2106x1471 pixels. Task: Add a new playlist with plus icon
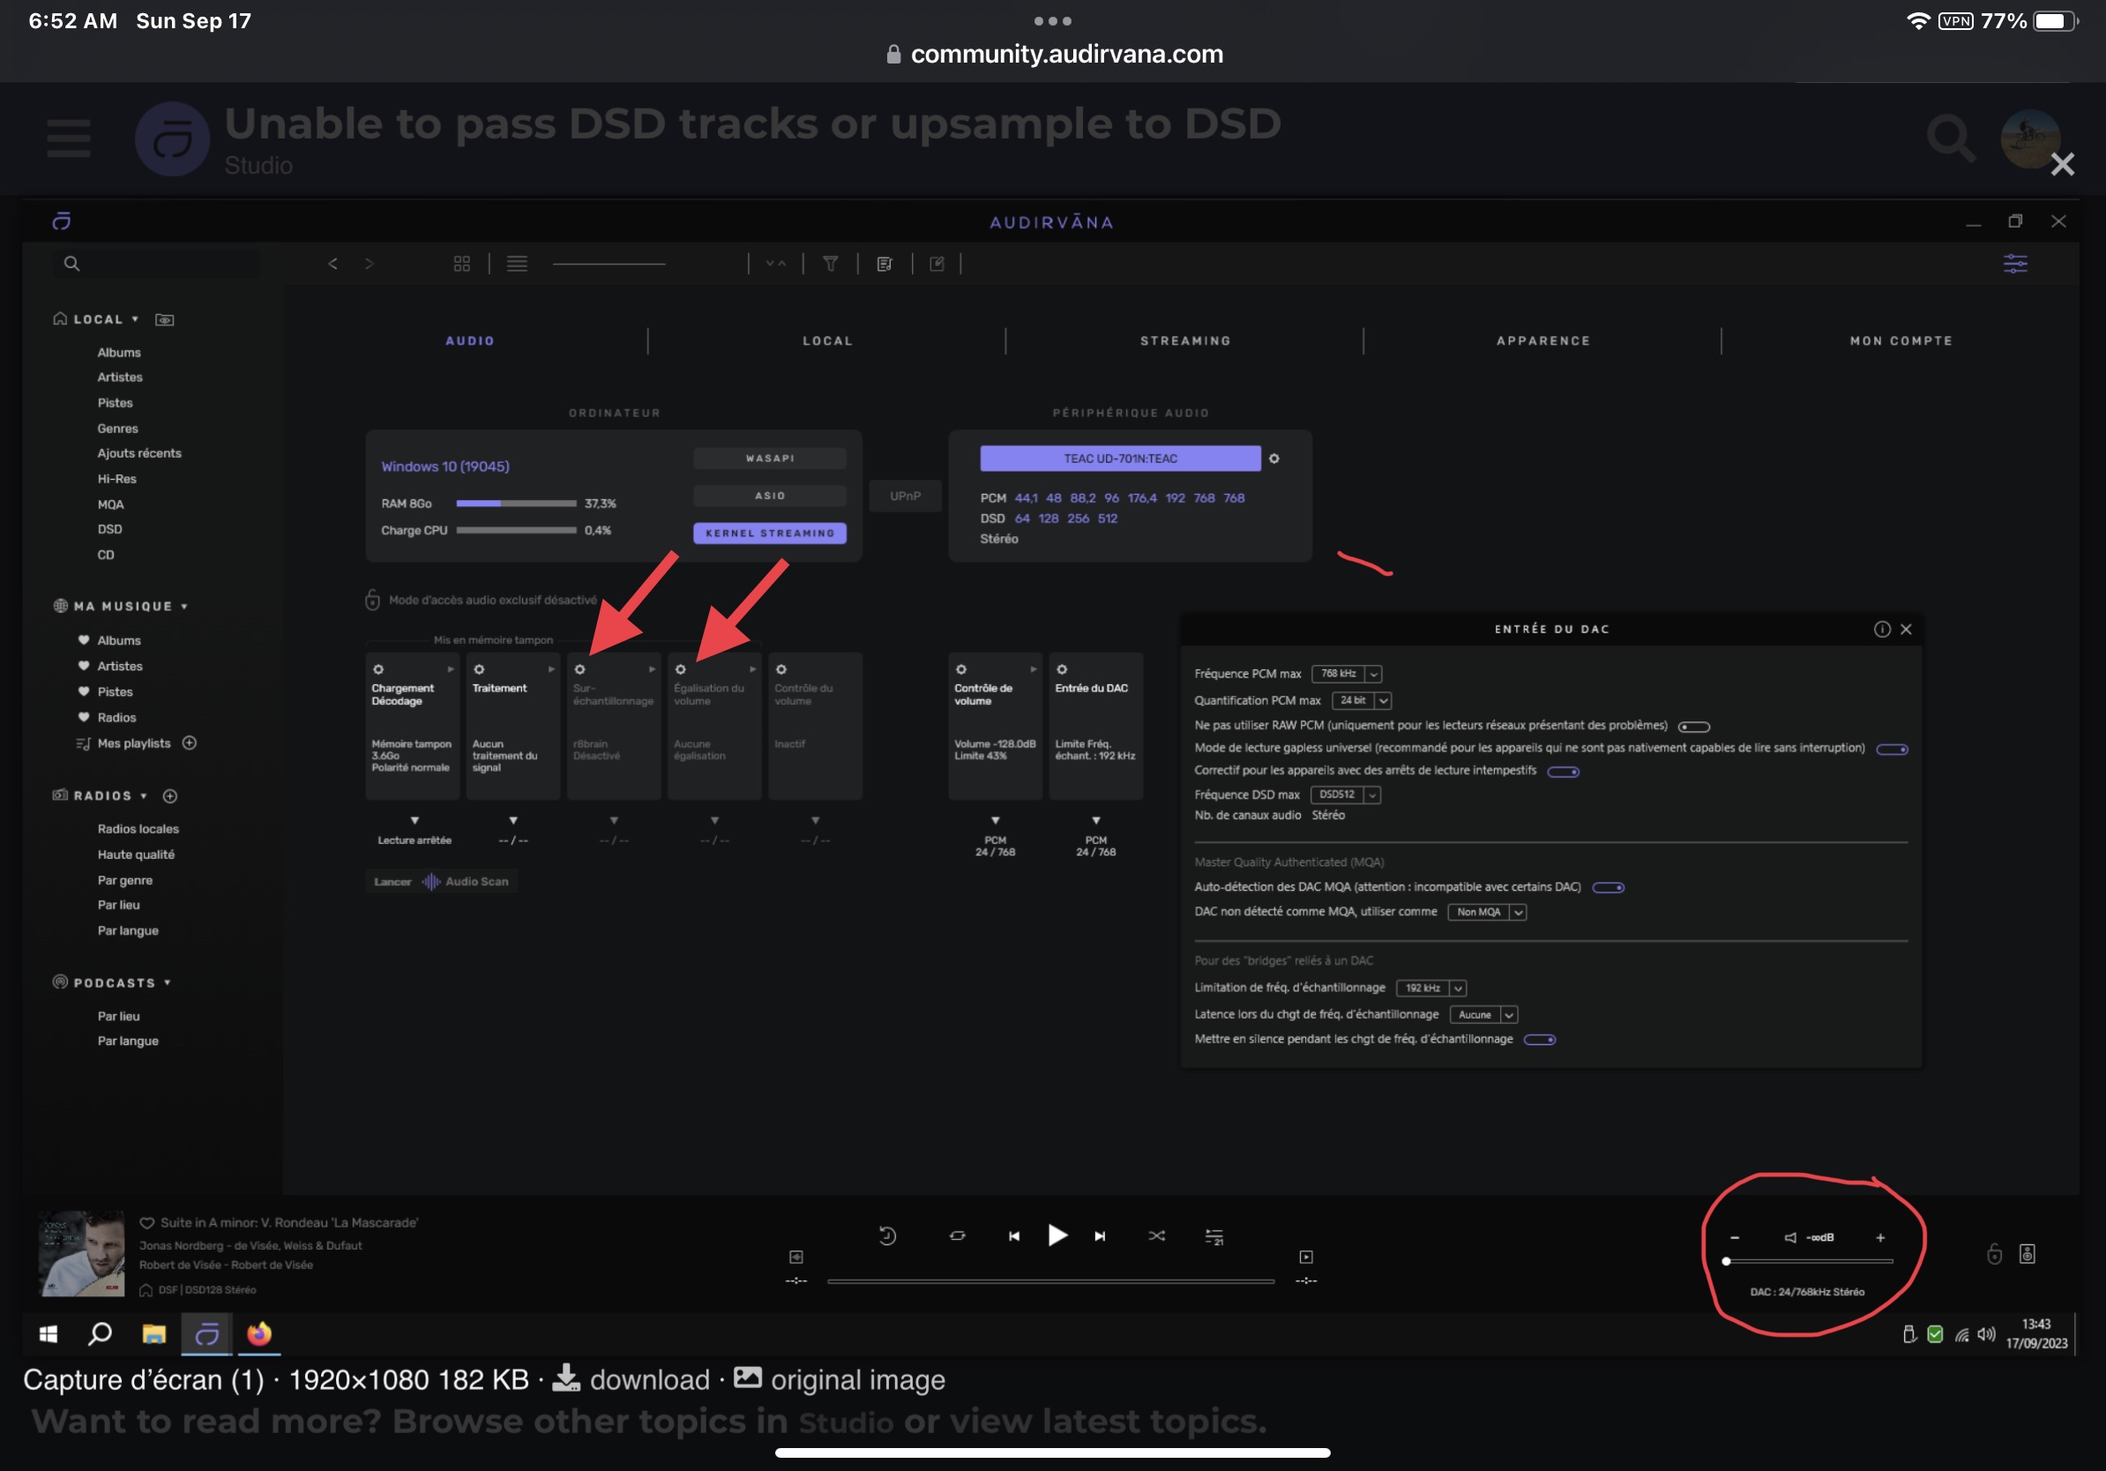(x=189, y=743)
